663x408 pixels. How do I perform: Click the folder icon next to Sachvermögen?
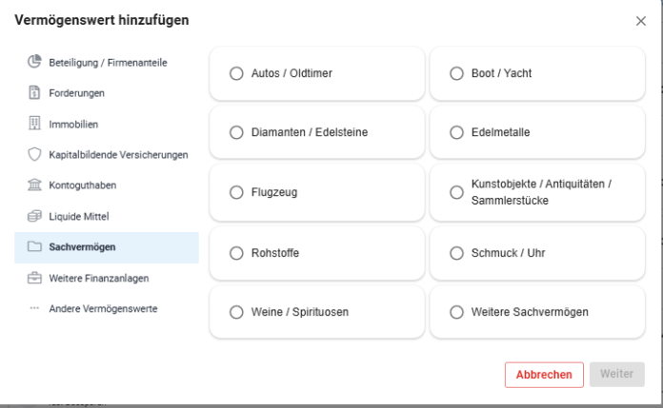[34, 246]
